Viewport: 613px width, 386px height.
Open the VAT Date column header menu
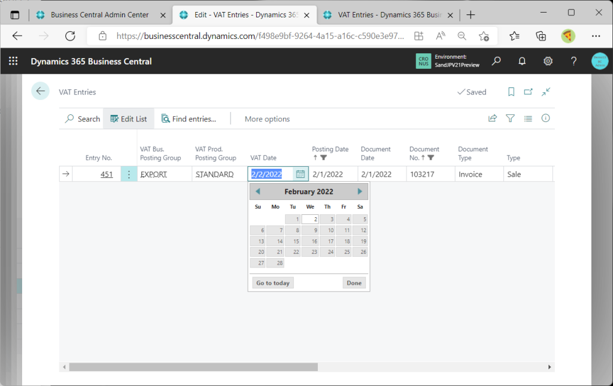tap(263, 158)
